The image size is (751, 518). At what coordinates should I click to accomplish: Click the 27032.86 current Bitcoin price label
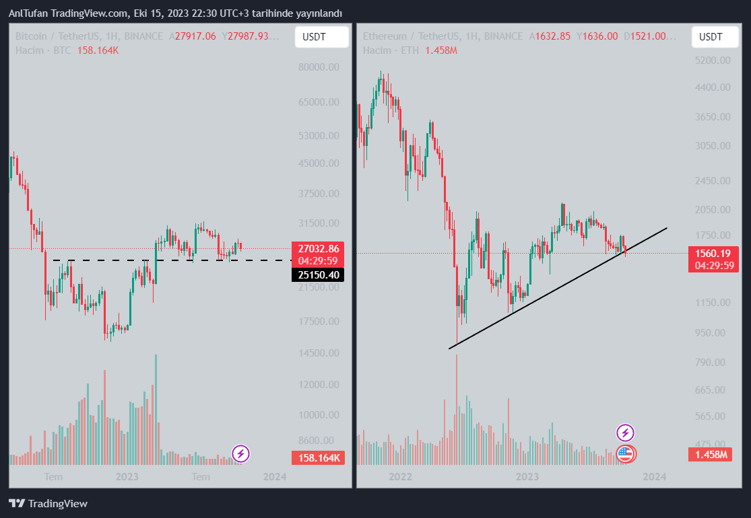317,248
